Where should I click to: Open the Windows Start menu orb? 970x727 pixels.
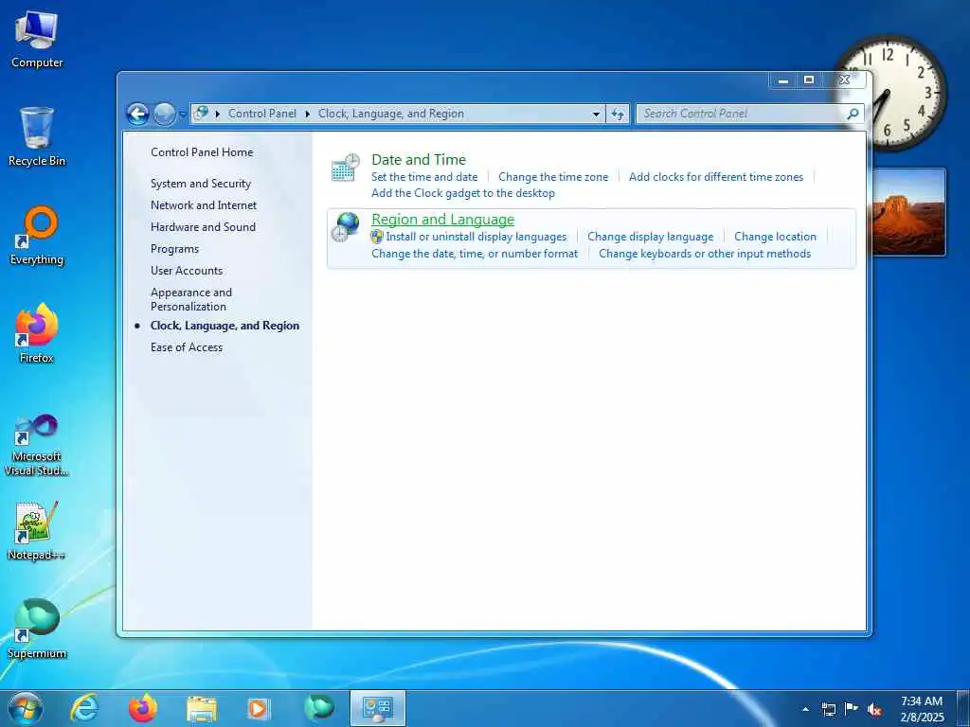[x=25, y=708]
